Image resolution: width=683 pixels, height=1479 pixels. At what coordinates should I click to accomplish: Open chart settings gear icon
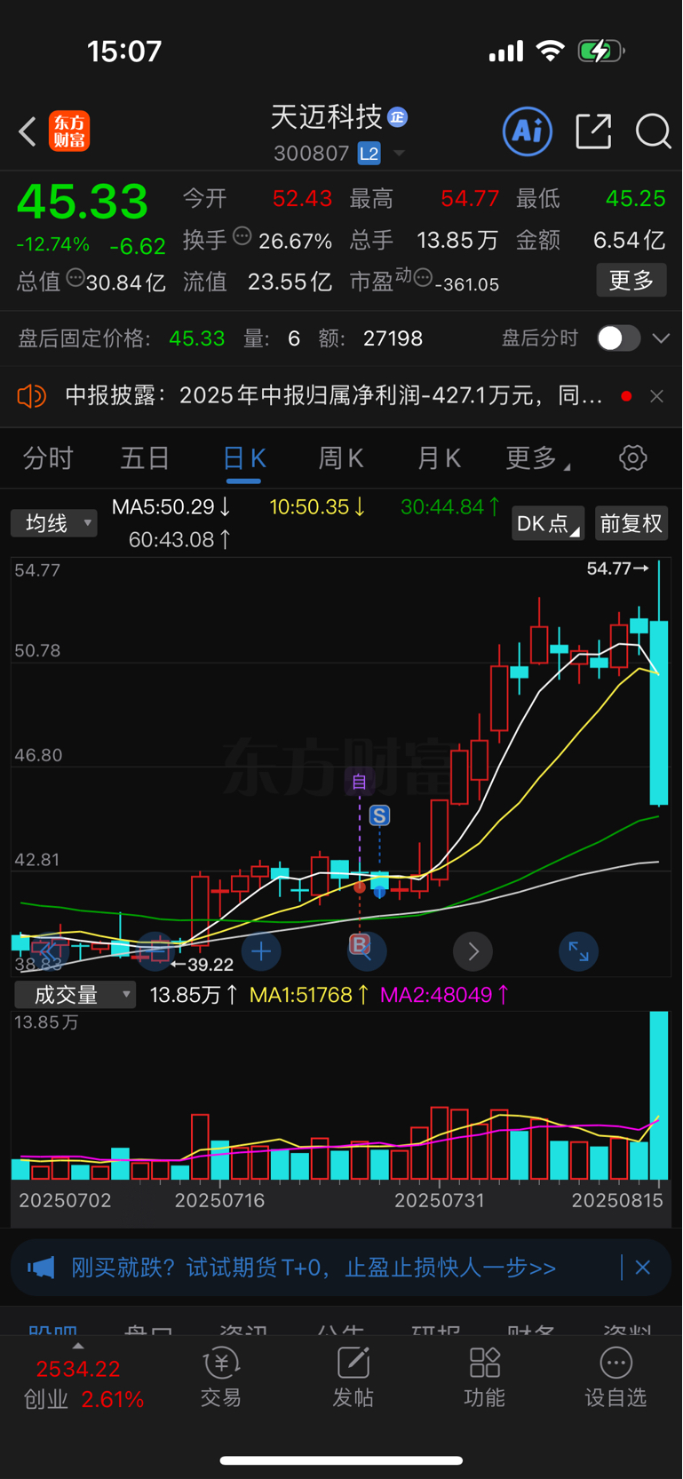tap(632, 458)
